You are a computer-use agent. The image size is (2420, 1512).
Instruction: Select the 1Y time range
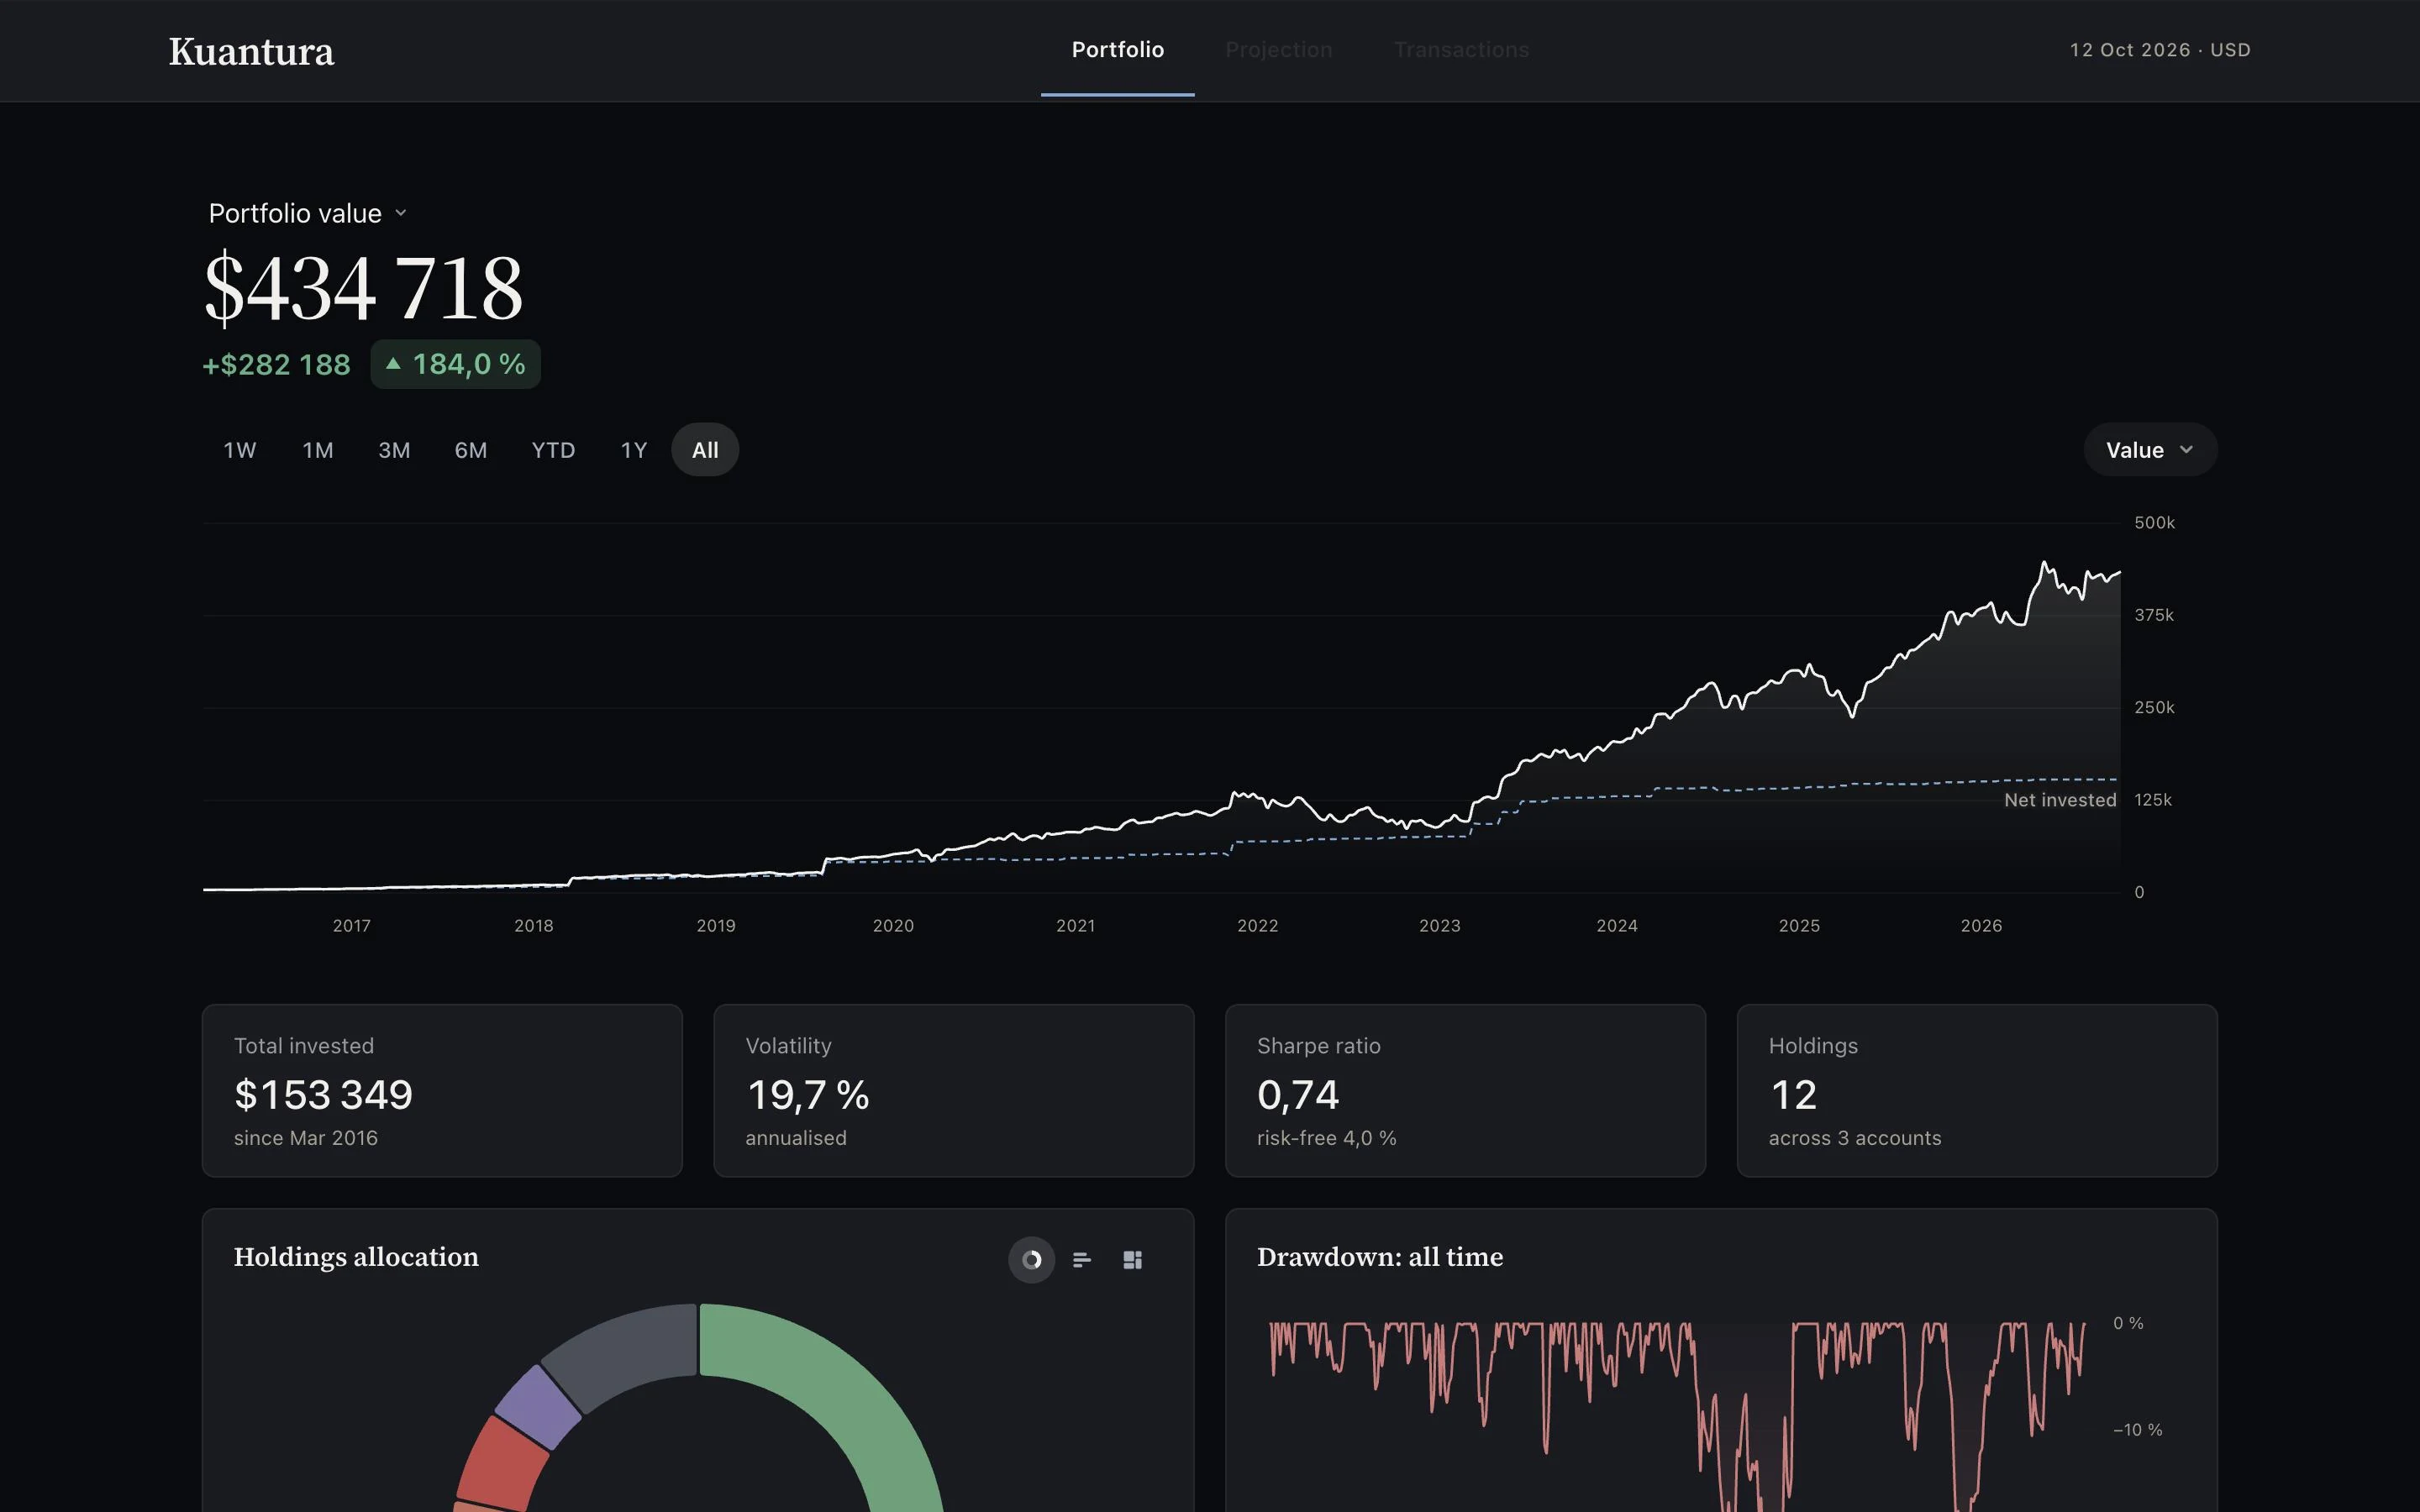(x=634, y=450)
